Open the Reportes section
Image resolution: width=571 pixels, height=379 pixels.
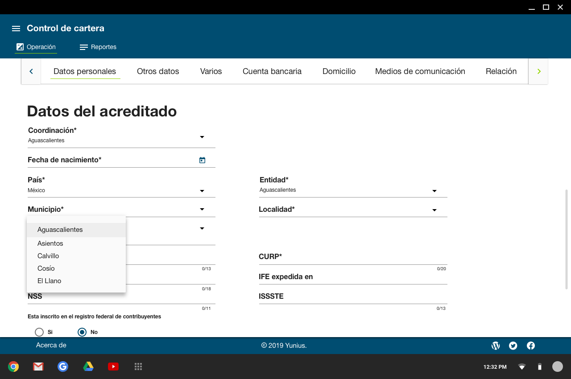pyautogui.click(x=98, y=47)
